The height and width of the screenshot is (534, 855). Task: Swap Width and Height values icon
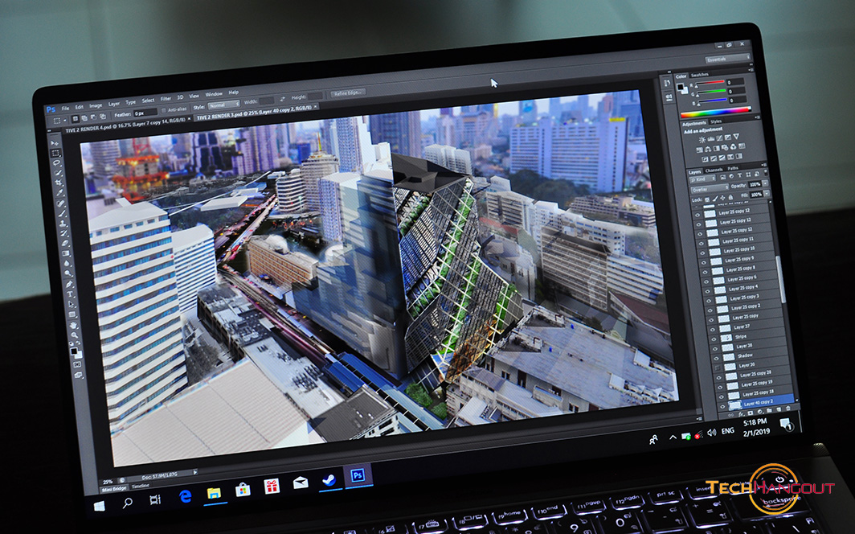pyautogui.click(x=283, y=99)
